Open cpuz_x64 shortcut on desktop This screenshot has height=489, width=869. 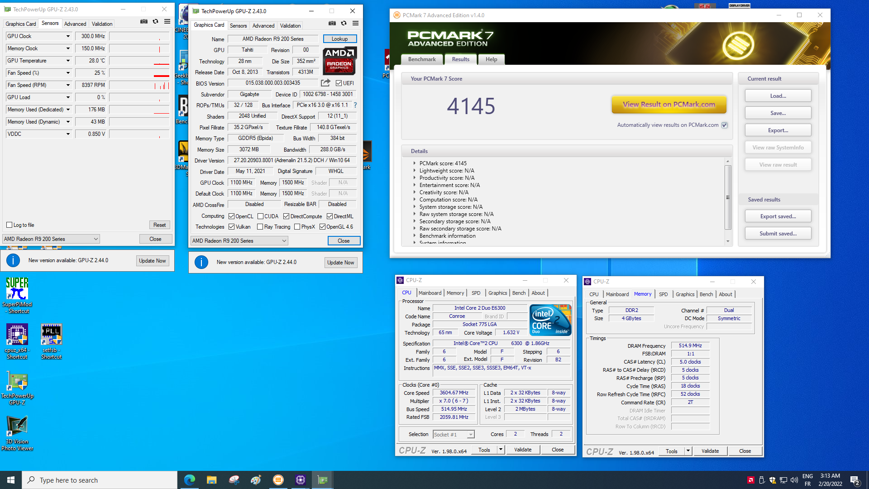pyautogui.click(x=17, y=341)
